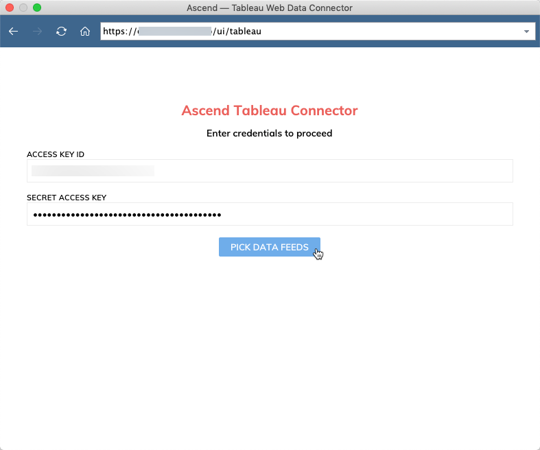This screenshot has height=450, width=540.
Task: Click the Pick Data Feeds button
Action: [x=269, y=247]
